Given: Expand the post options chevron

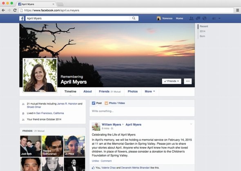Looking at the screenshot, I should pos(191,124).
